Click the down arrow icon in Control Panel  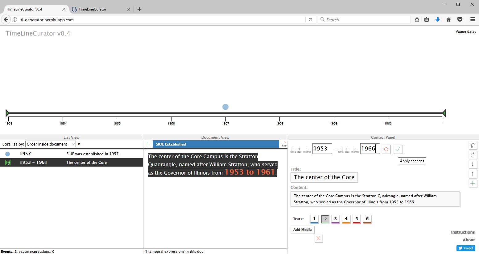pos(473,164)
